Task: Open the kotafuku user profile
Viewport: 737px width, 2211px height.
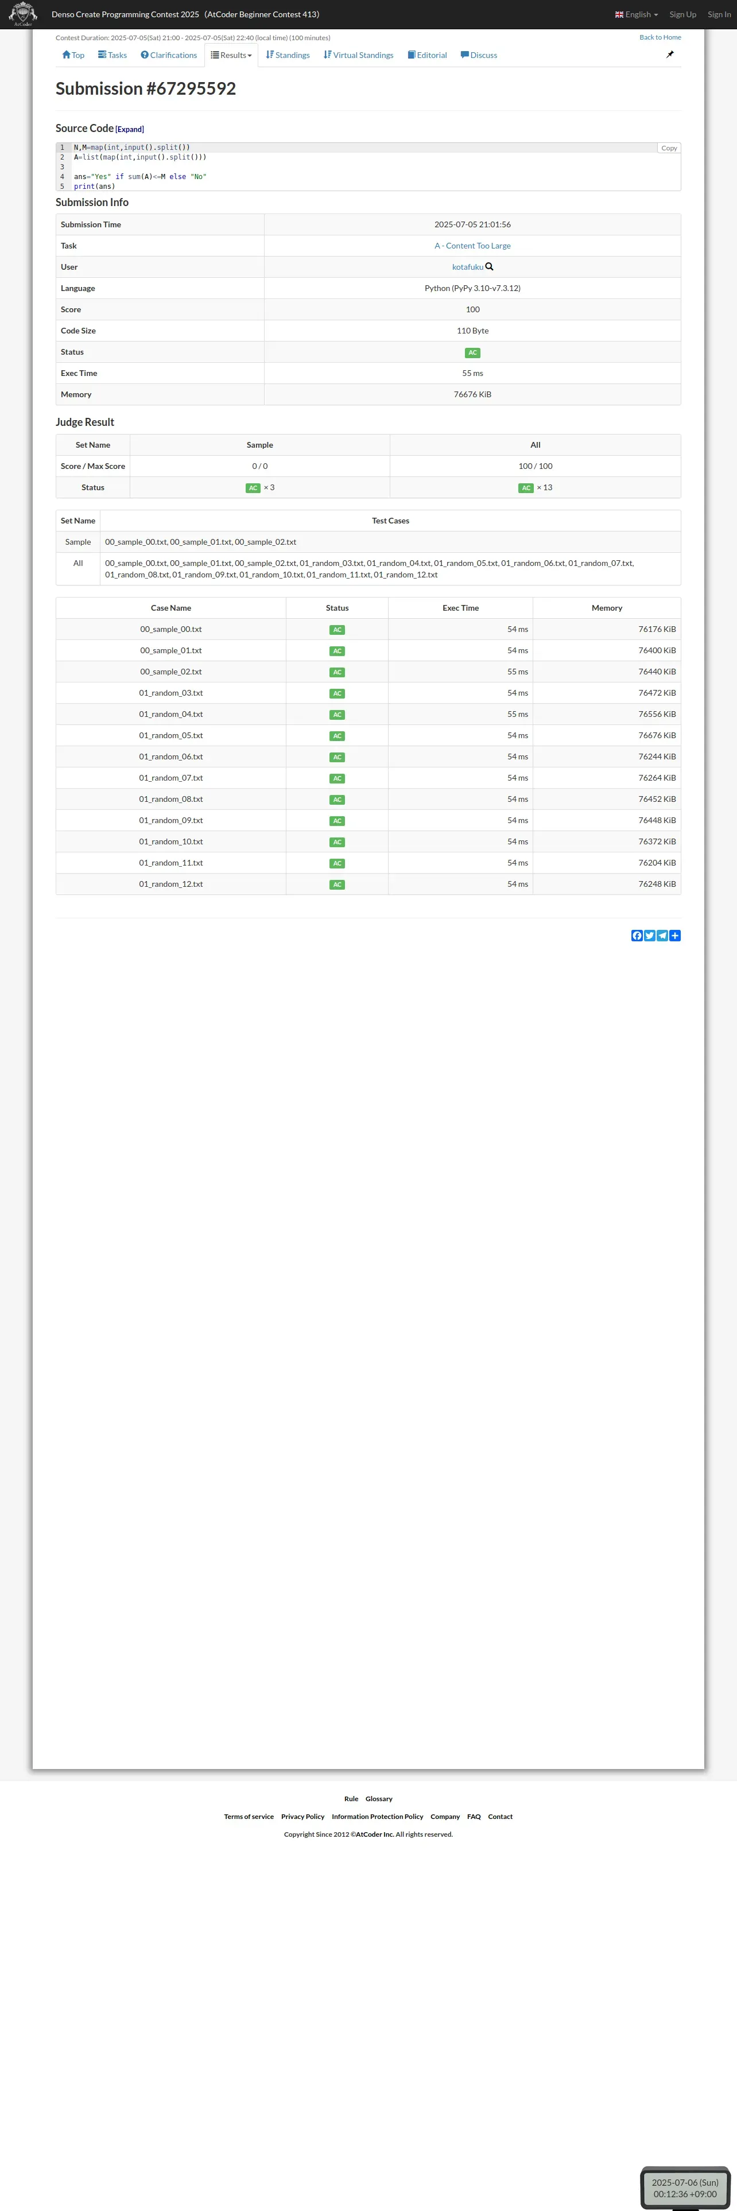Action: click(468, 267)
